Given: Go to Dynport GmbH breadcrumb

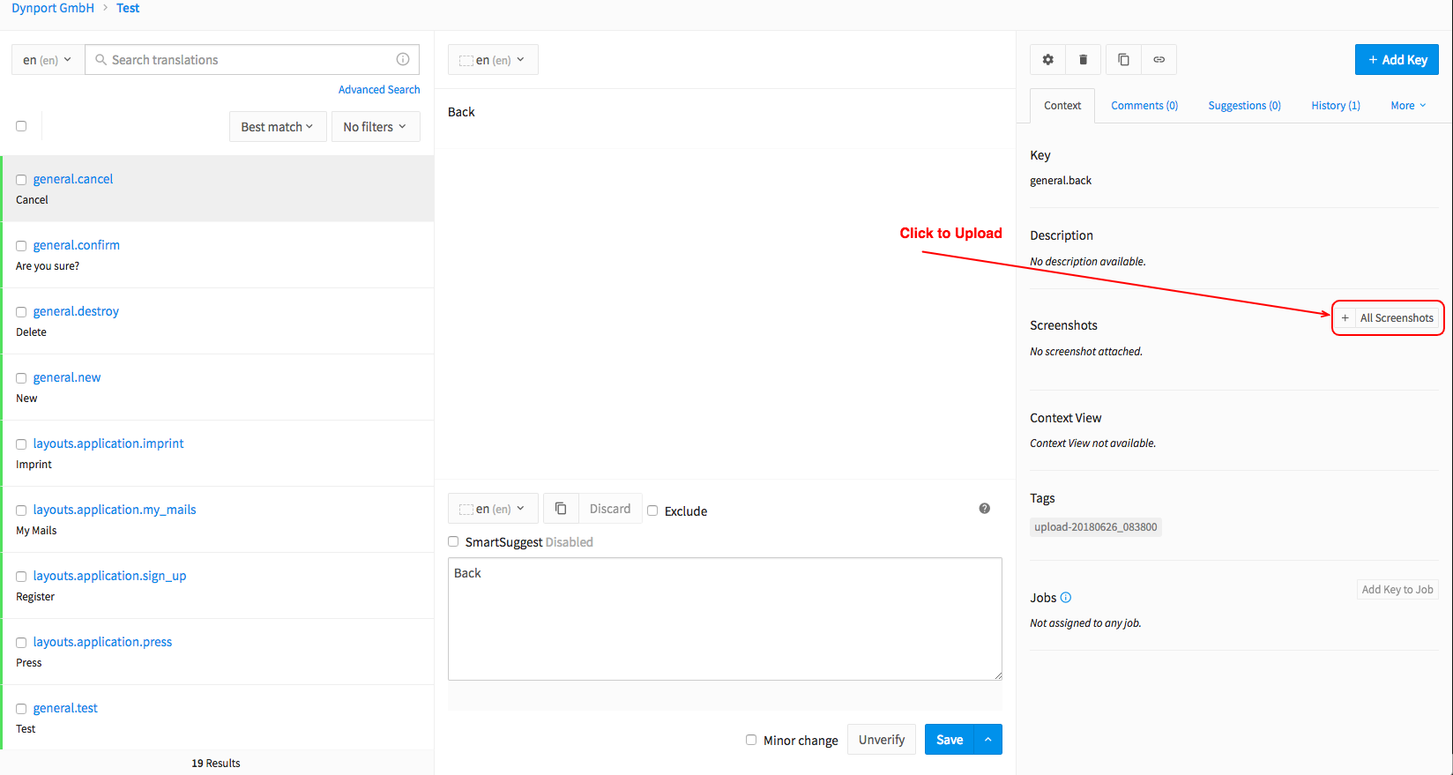Looking at the screenshot, I should click(x=53, y=8).
